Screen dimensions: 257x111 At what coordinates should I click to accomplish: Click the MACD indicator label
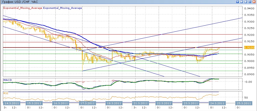[x=8, y=80]
